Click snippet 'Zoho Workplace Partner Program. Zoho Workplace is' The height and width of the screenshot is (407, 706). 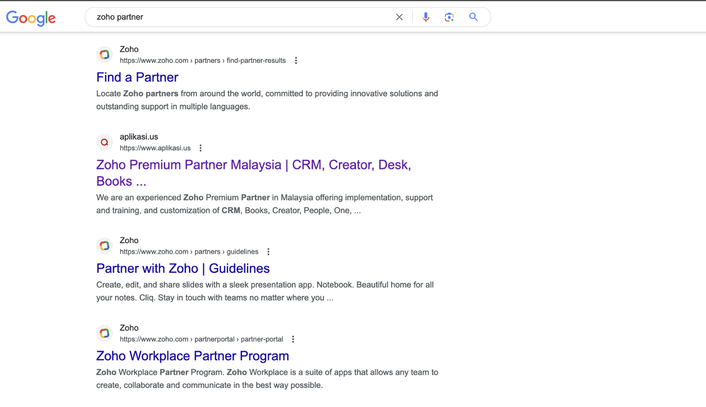(267, 379)
